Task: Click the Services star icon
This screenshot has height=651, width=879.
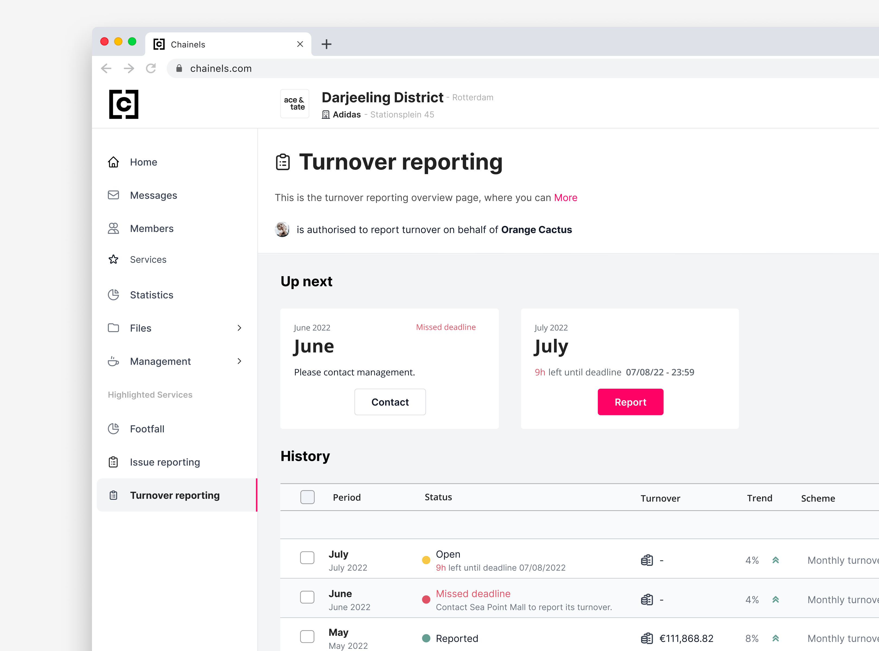Action: click(113, 259)
